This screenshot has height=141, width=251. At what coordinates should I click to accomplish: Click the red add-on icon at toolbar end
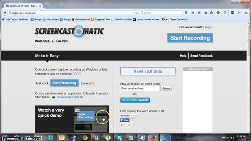tap(246, 13)
